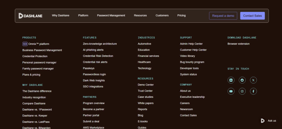Check System status link
The width and height of the screenshot is (282, 129).
click(x=189, y=74)
